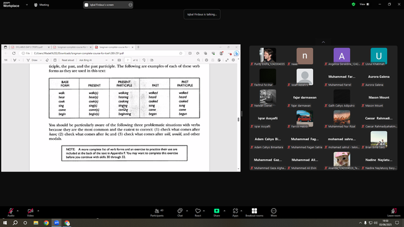Open options icon on shared screen pill

tap(130, 4)
